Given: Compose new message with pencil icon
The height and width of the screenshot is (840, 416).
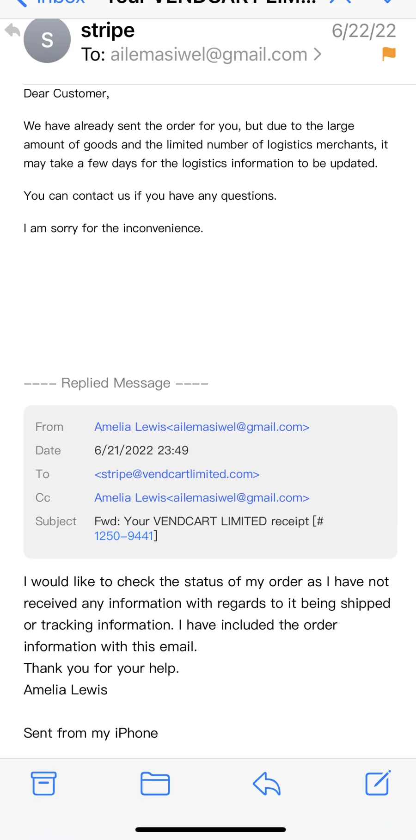Looking at the screenshot, I should tap(378, 783).
